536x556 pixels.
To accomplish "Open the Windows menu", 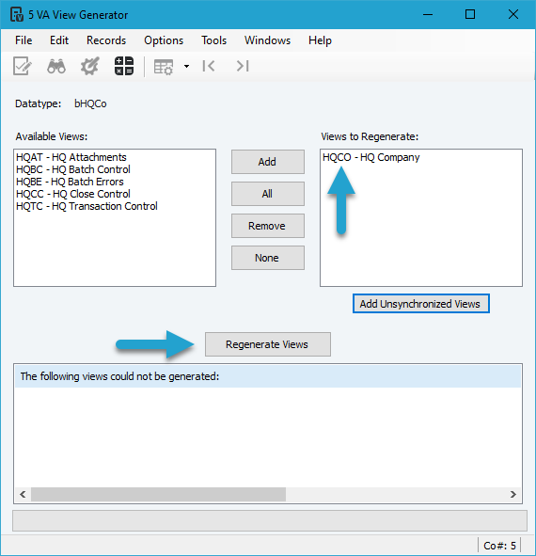I will coord(267,40).
